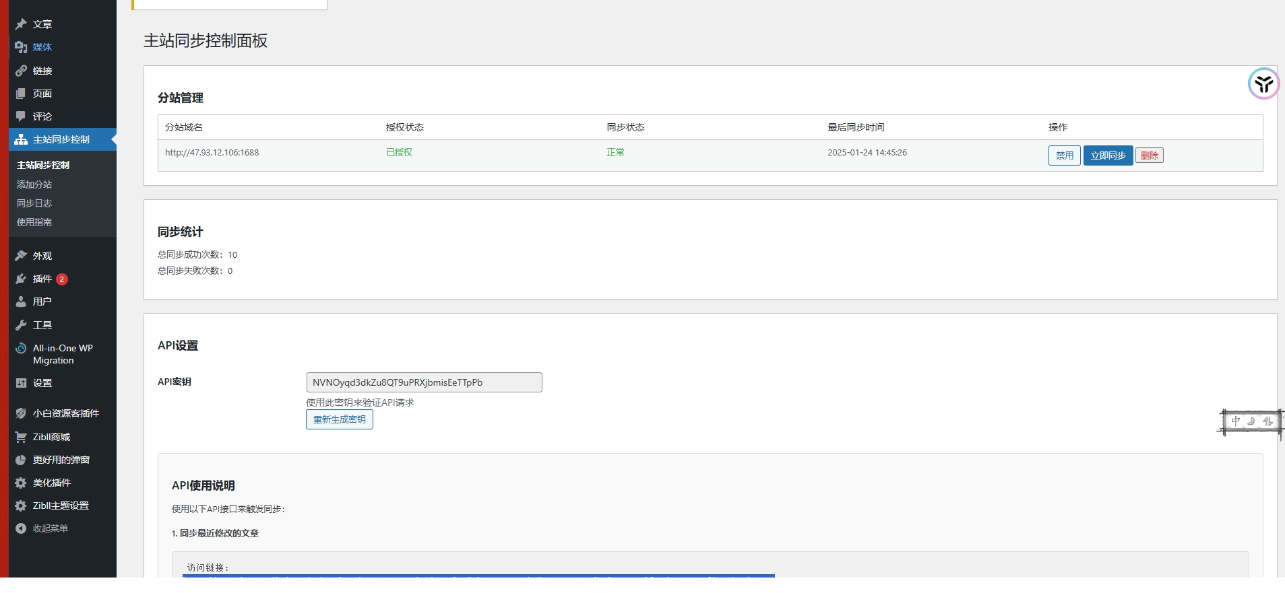Click the floating Y-shaped assistant icon
This screenshot has width=1285, height=593.
tap(1263, 84)
